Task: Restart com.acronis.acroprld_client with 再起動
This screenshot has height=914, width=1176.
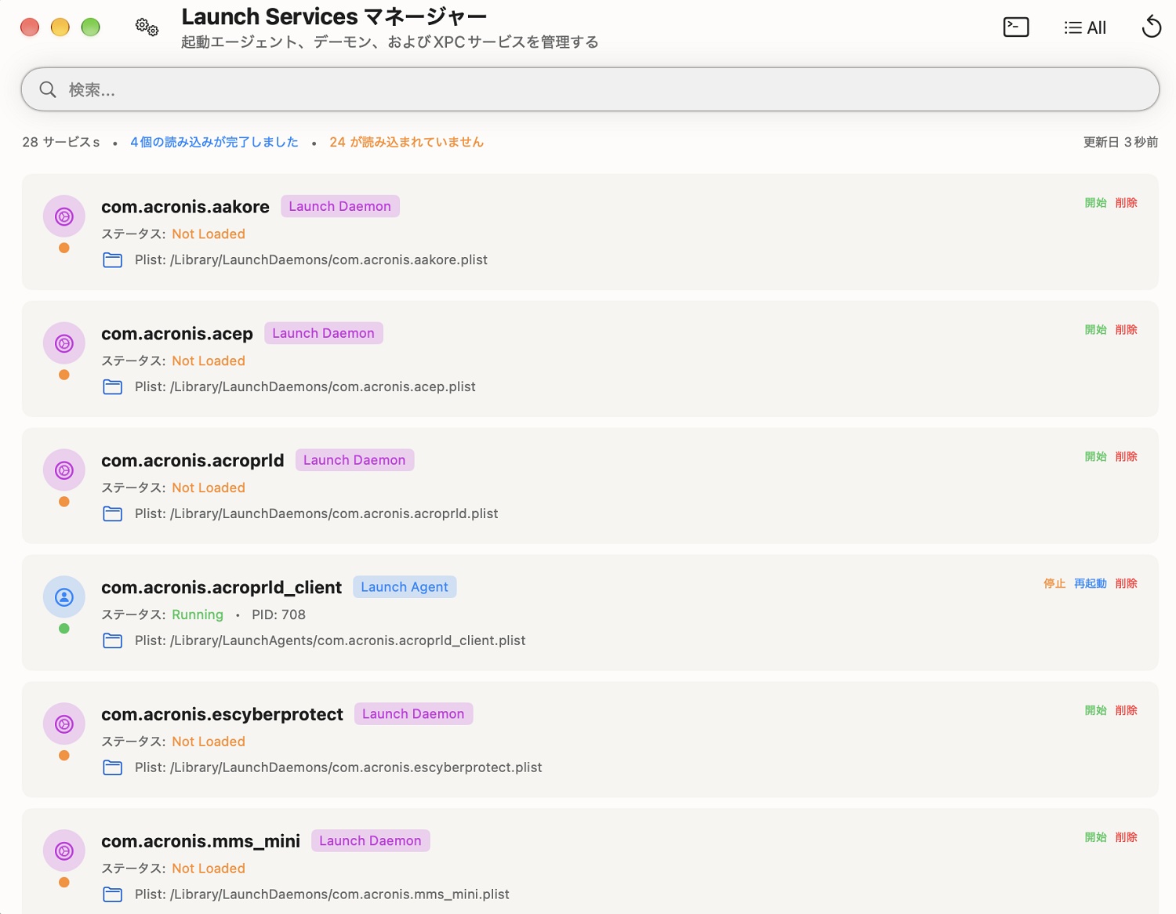Action: click(x=1090, y=584)
